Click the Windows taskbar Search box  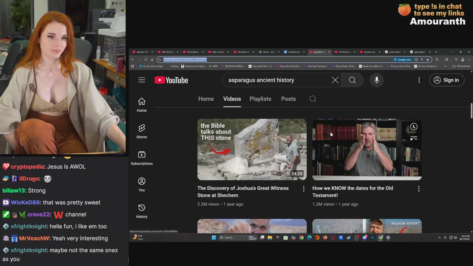(x=238, y=238)
